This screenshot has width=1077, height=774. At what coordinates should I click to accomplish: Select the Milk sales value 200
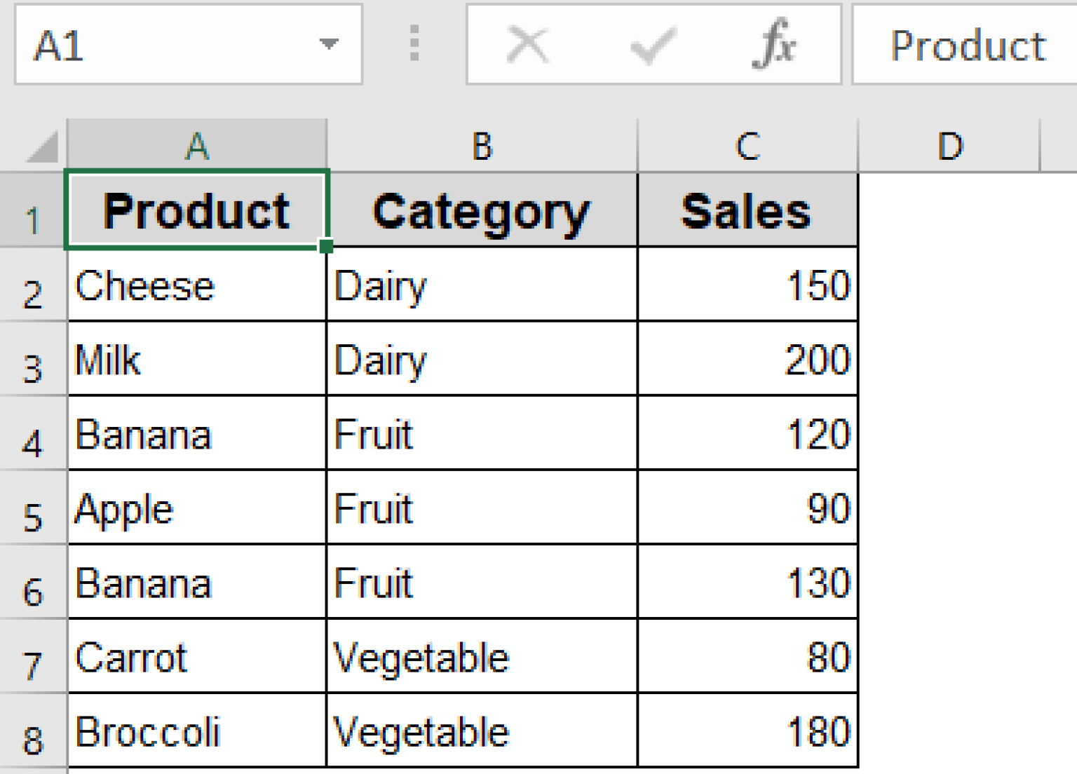[x=747, y=360]
